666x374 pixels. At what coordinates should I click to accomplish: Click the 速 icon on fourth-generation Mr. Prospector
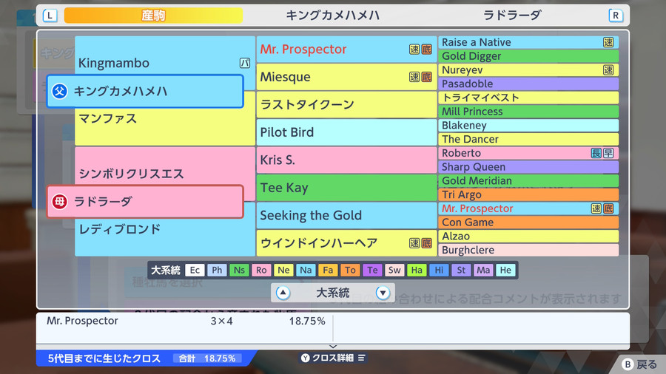[596, 208]
